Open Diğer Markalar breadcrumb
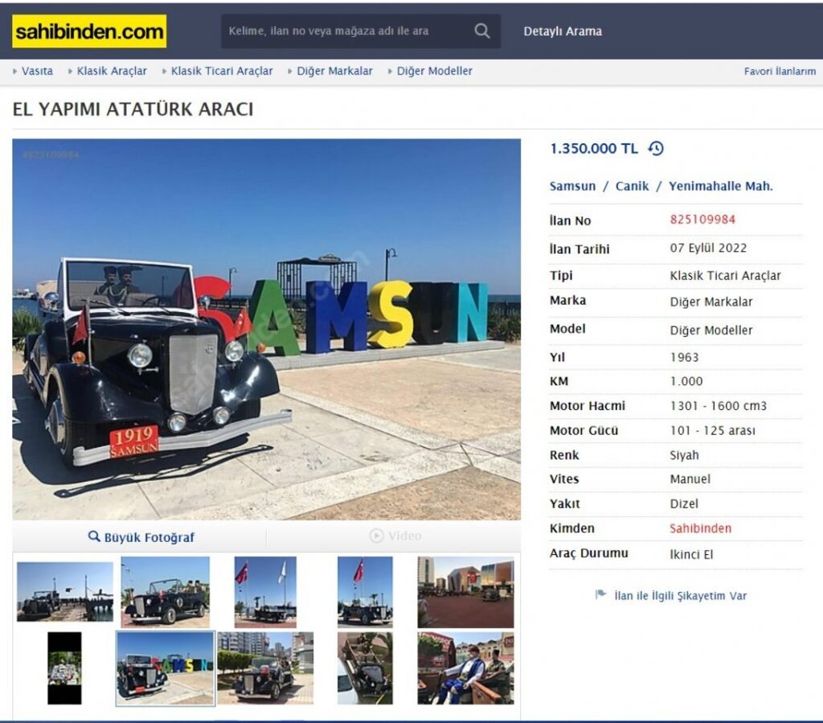This screenshot has height=723, width=823. (334, 71)
